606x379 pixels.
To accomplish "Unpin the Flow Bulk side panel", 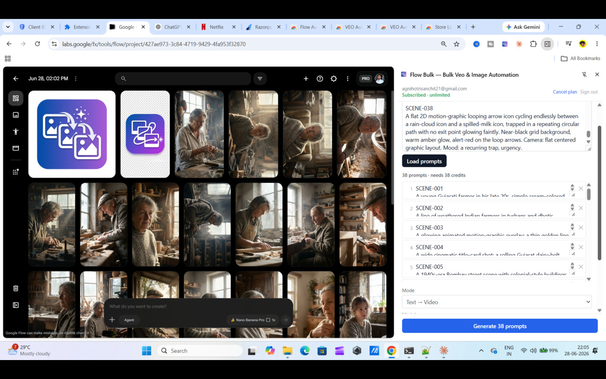I will coord(584,74).
